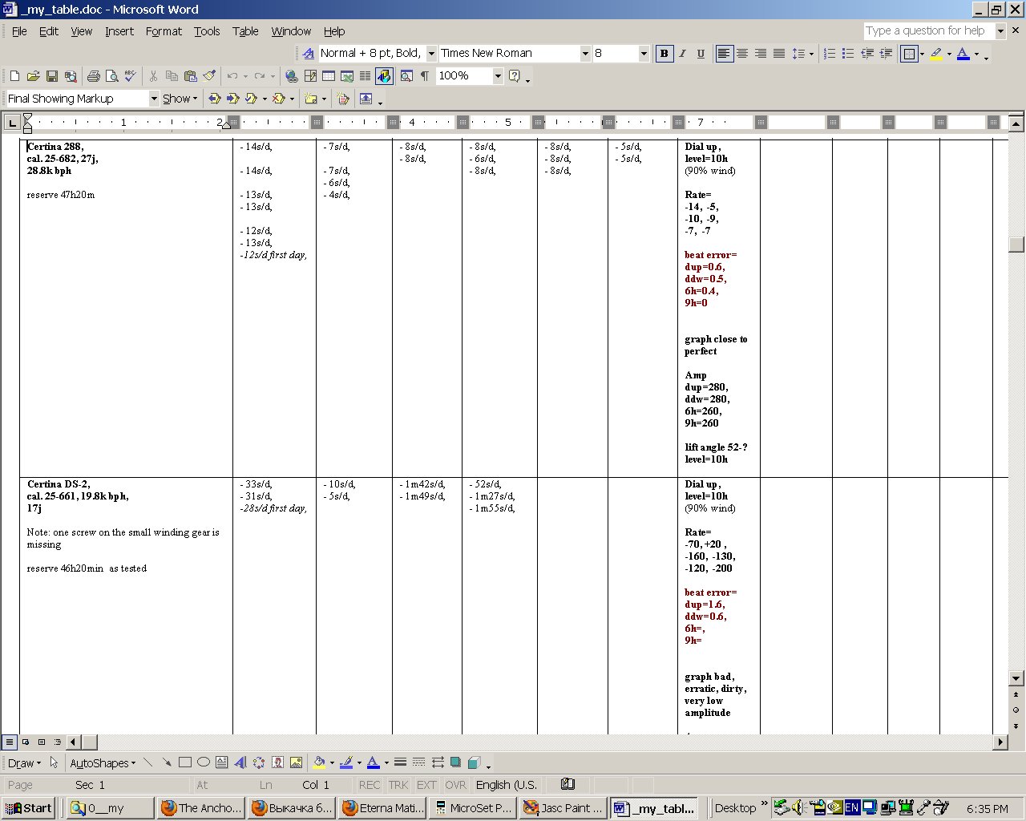This screenshot has width=1026, height=821.
Task: Expand the zoom percentage dropdown
Action: click(497, 76)
